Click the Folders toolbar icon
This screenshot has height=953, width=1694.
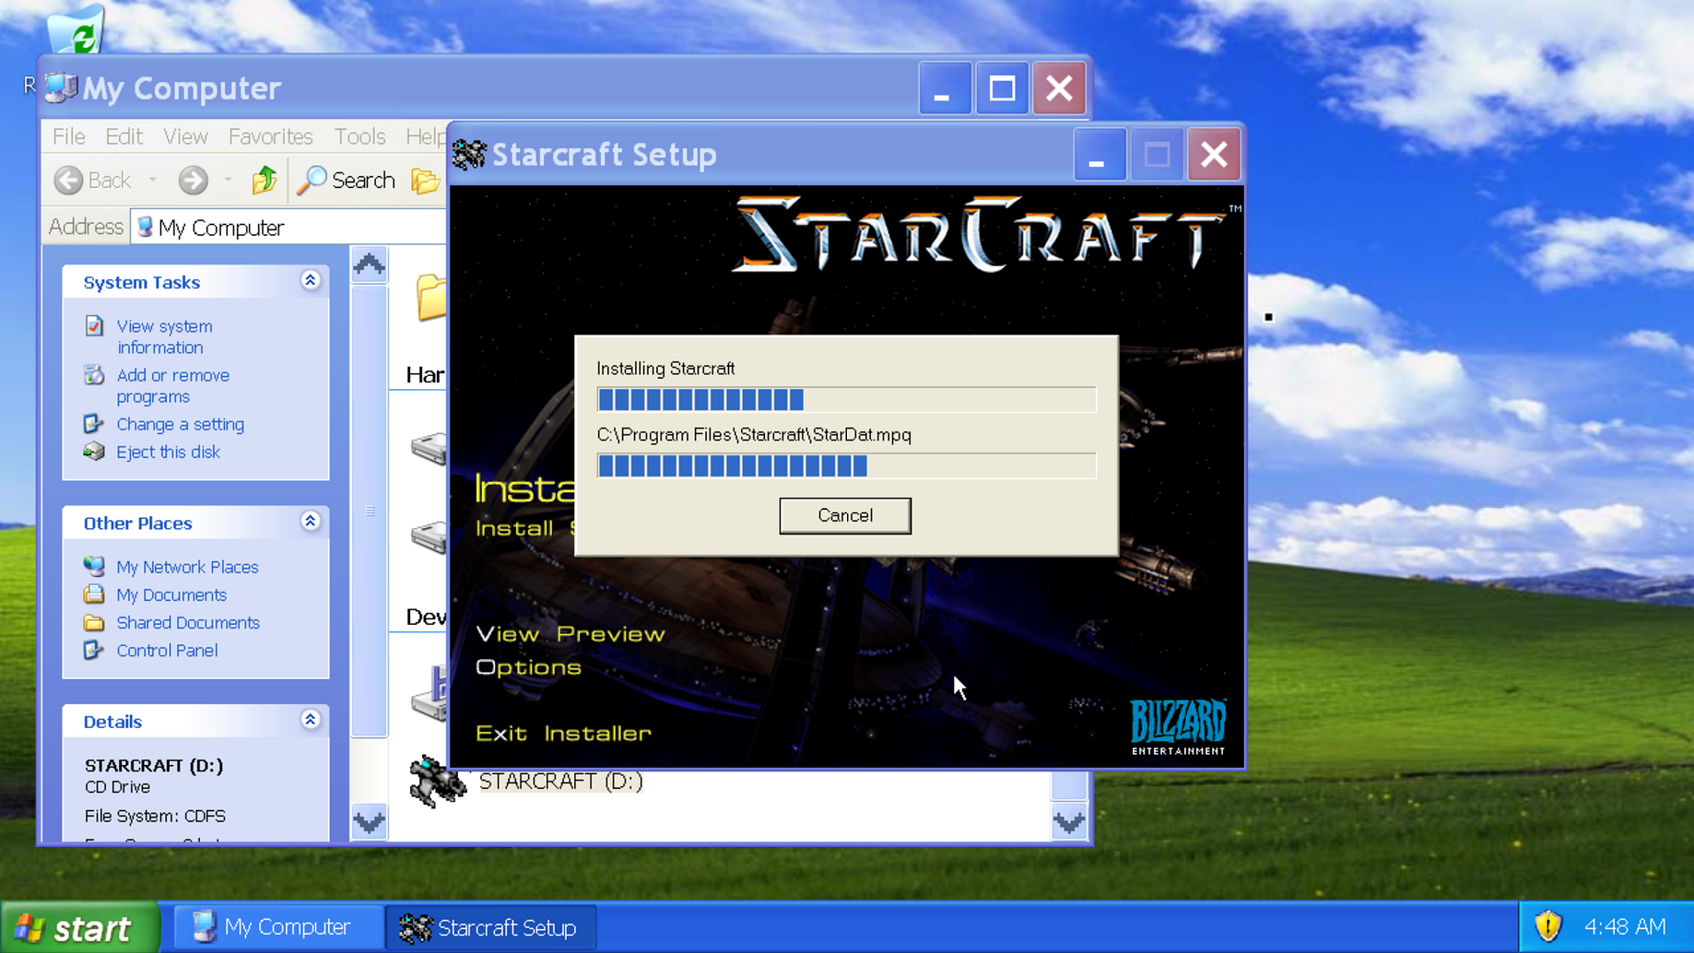[425, 180]
